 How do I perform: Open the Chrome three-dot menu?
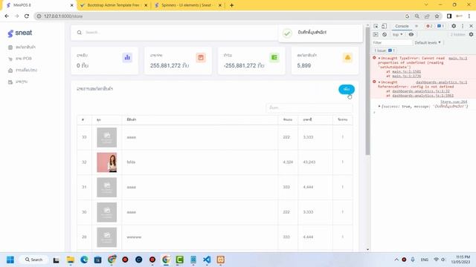(x=469, y=16)
